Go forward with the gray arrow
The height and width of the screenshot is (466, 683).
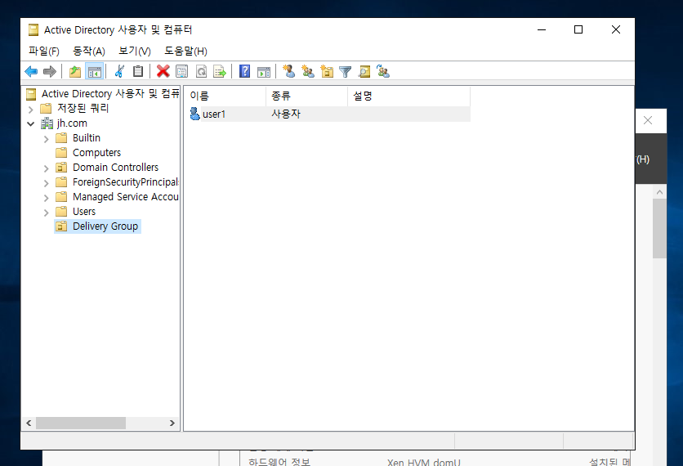50,71
